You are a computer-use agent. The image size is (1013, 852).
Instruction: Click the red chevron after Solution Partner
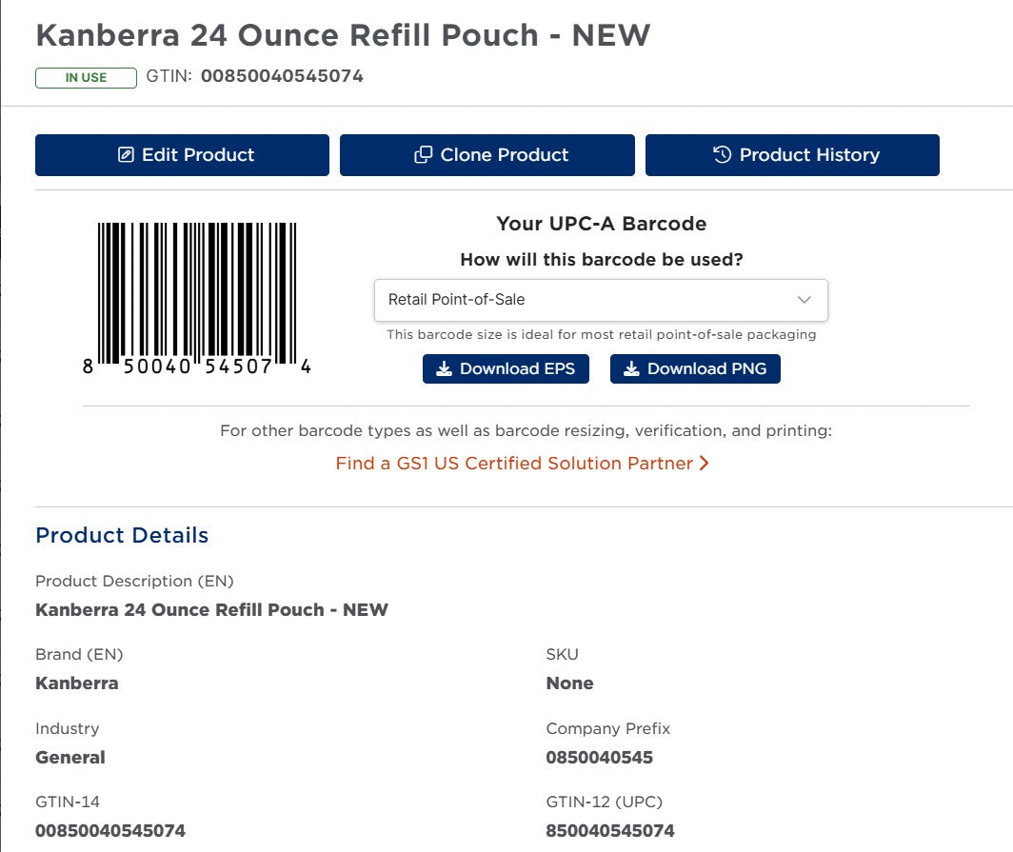coord(705,464)
